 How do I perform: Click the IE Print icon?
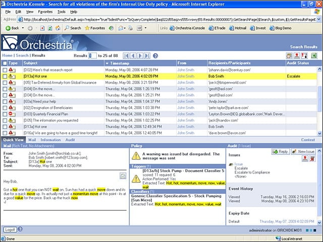(x=130, y=28)
